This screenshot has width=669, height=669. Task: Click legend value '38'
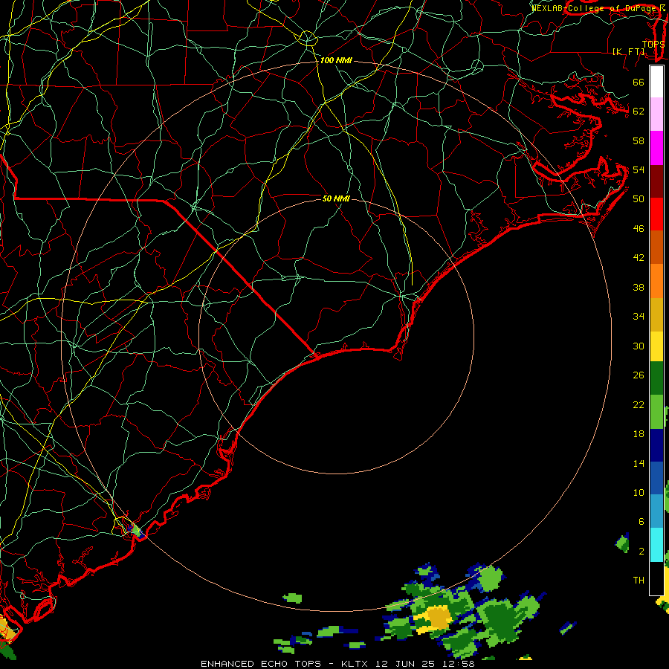639,287
